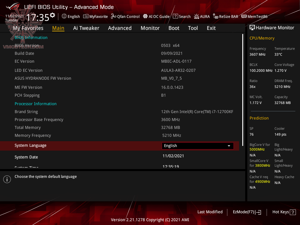
Task: Click LED EC Version value AULA3-AR32-0207
Action: (178, 70)
